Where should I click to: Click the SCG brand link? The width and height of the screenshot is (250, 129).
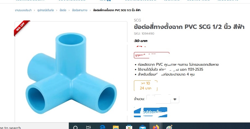click(137, 20)
